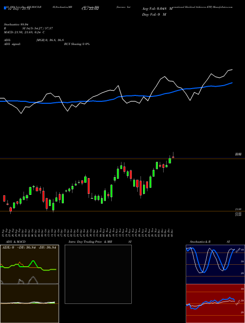Click the tall red candlestick after October's peak
Viewport: 245px width, 323px height.
coord(89,186)
